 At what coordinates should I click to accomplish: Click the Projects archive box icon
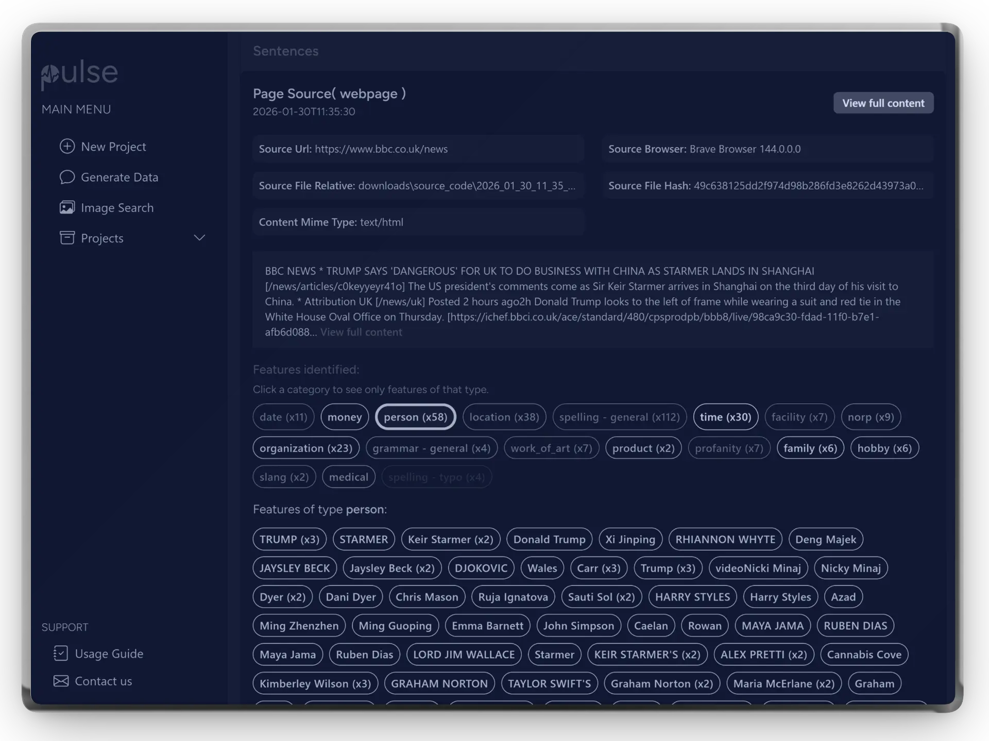pos(67,238)
